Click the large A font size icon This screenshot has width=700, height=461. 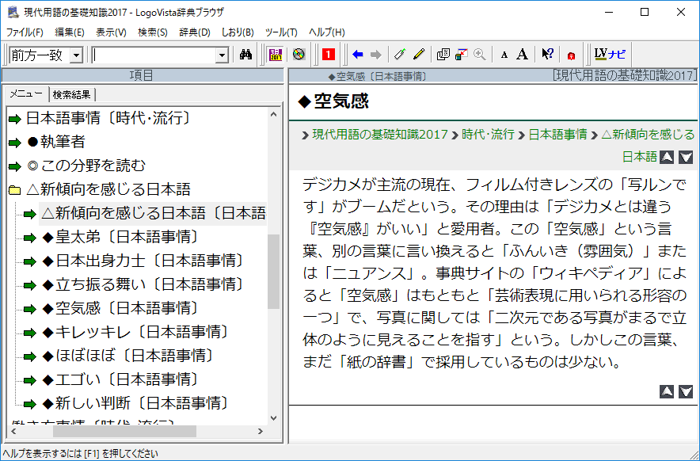click(522, 55)
